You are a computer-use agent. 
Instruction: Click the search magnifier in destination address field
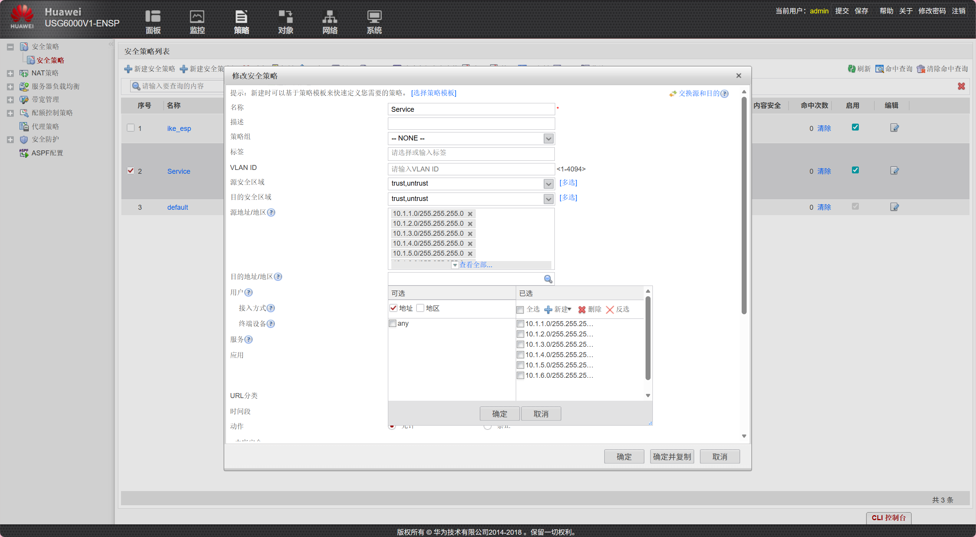[x=548, y=279]
